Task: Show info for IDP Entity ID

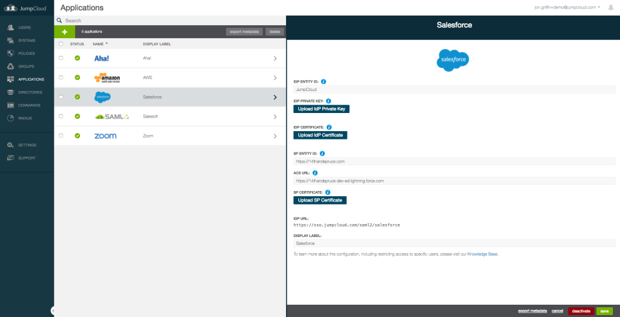Action: [323, 81]
